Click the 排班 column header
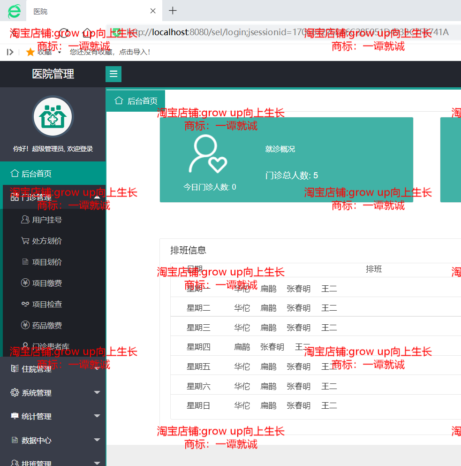 (374, 269)
